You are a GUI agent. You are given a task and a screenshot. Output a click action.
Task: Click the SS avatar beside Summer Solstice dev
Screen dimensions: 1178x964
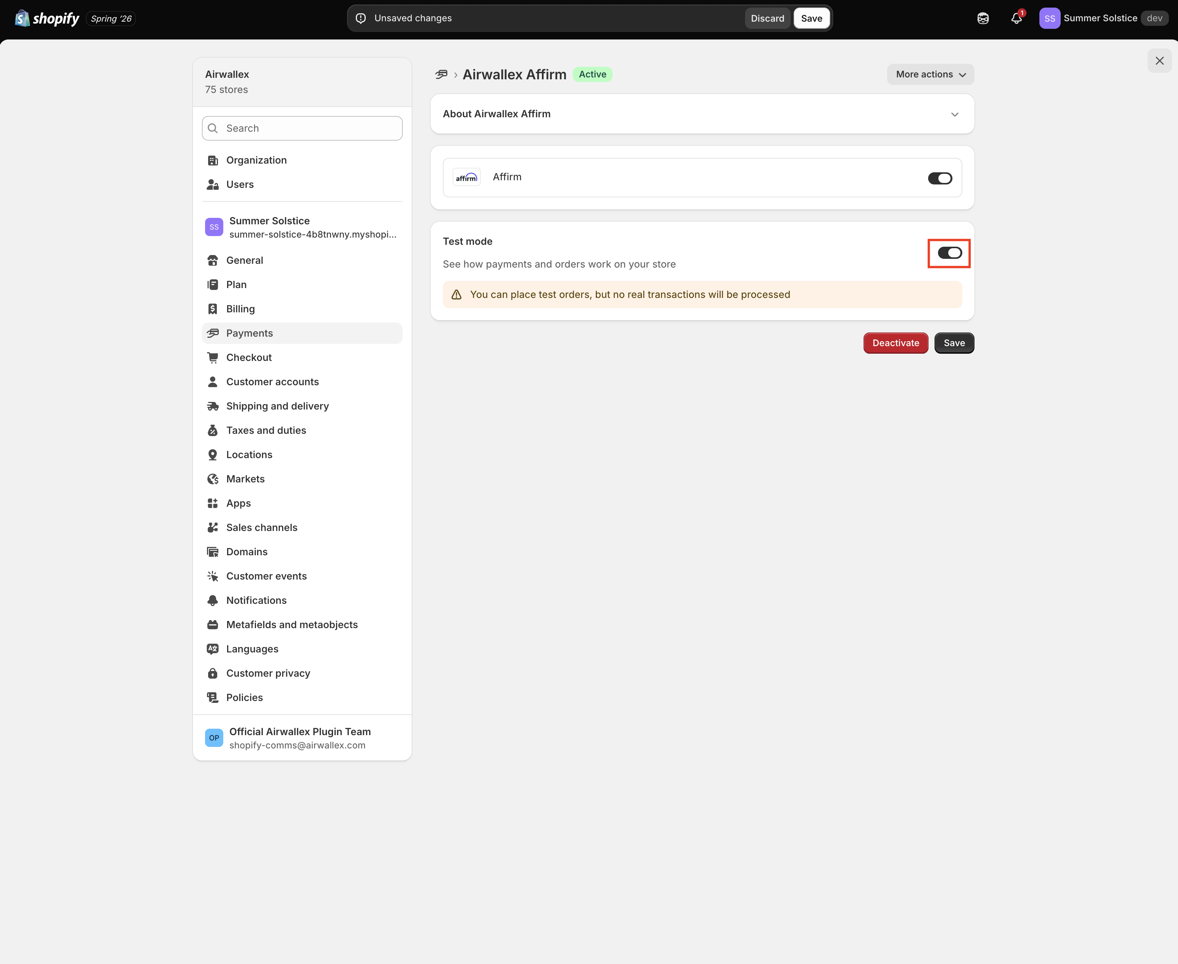tap(1050, 18)
